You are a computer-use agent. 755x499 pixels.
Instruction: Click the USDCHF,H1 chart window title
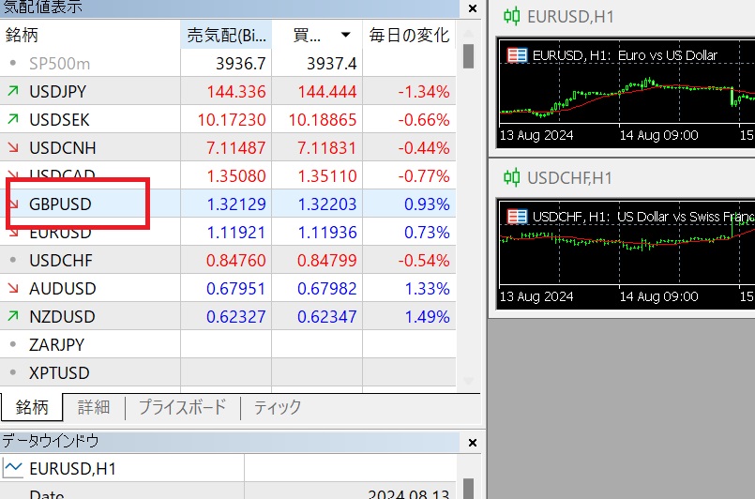click(569, 178)
